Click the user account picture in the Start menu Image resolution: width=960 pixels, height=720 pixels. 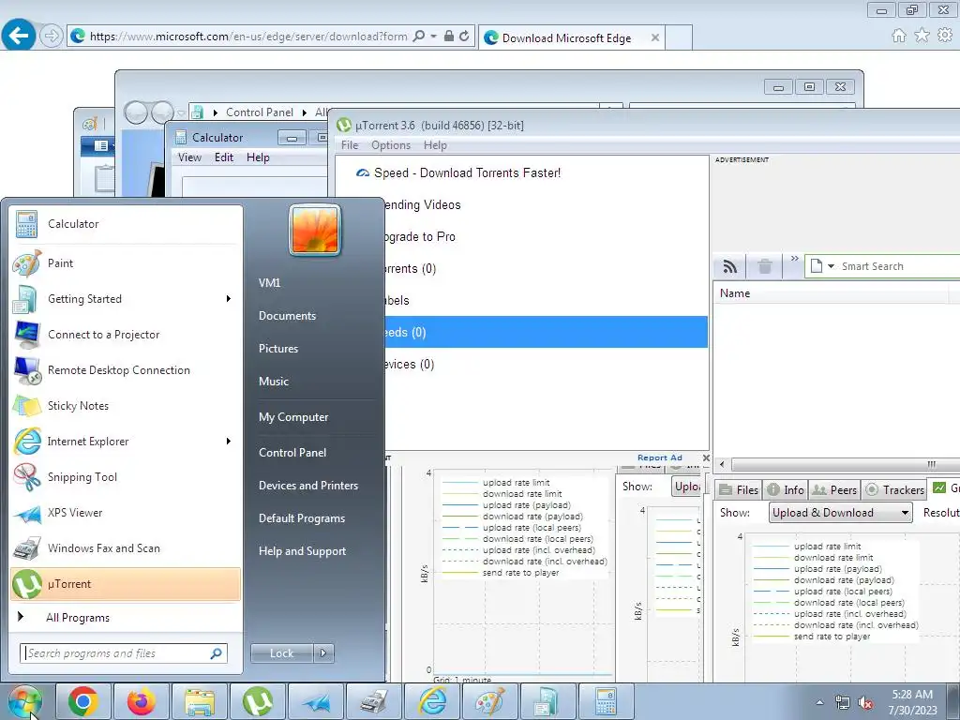coord(315,230)
